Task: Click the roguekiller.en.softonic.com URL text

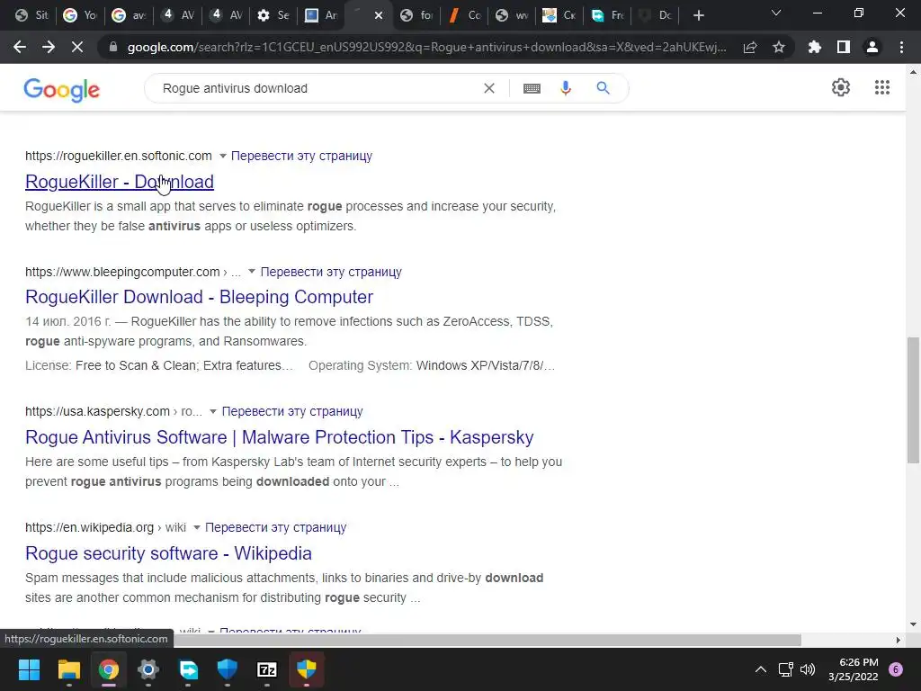Action: (119, 156)
